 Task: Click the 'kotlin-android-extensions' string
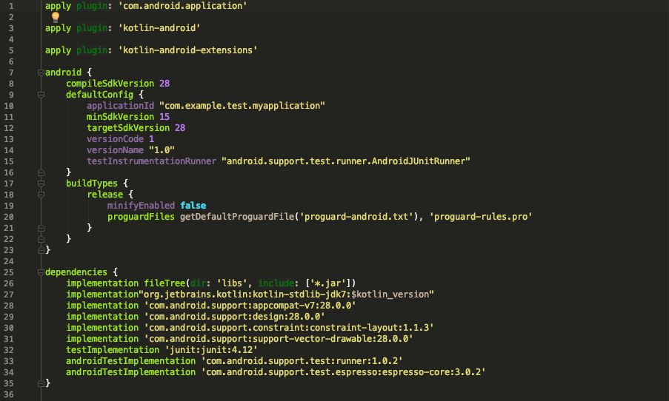click(x=187, y=50)
